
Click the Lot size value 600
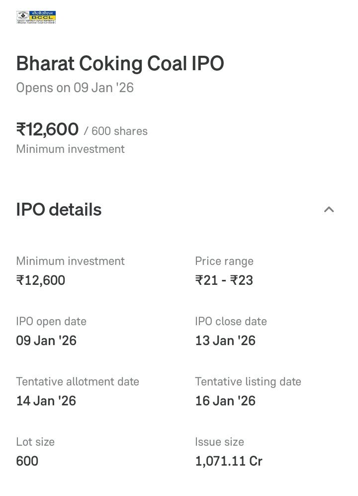pyautogui.click(x=27, y=461)
